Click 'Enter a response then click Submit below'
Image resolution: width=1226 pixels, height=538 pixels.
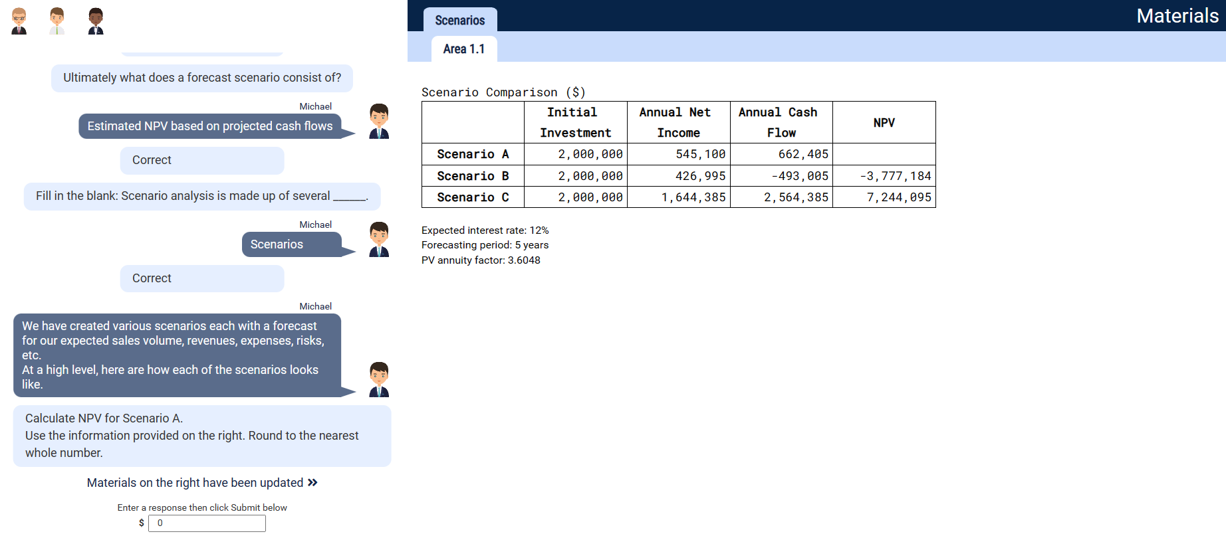pos(202,507)
